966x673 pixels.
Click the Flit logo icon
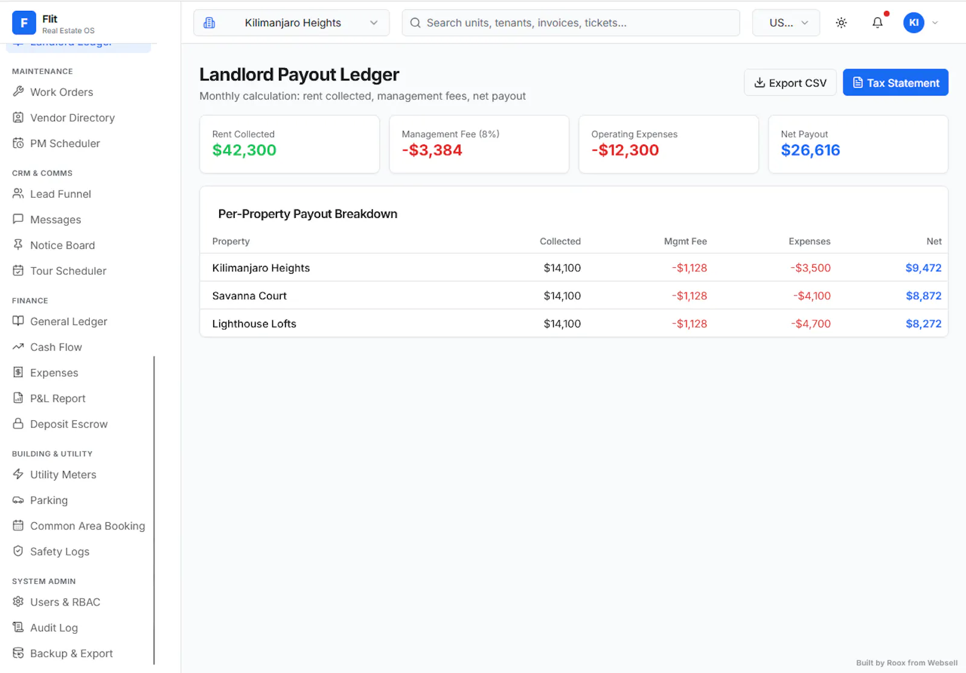[24, 23]
